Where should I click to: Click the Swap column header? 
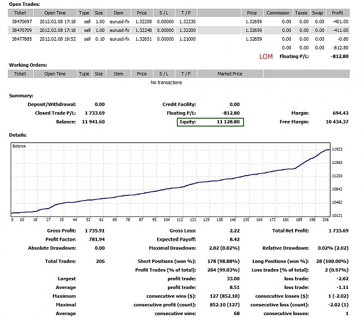tap(318, 13)
